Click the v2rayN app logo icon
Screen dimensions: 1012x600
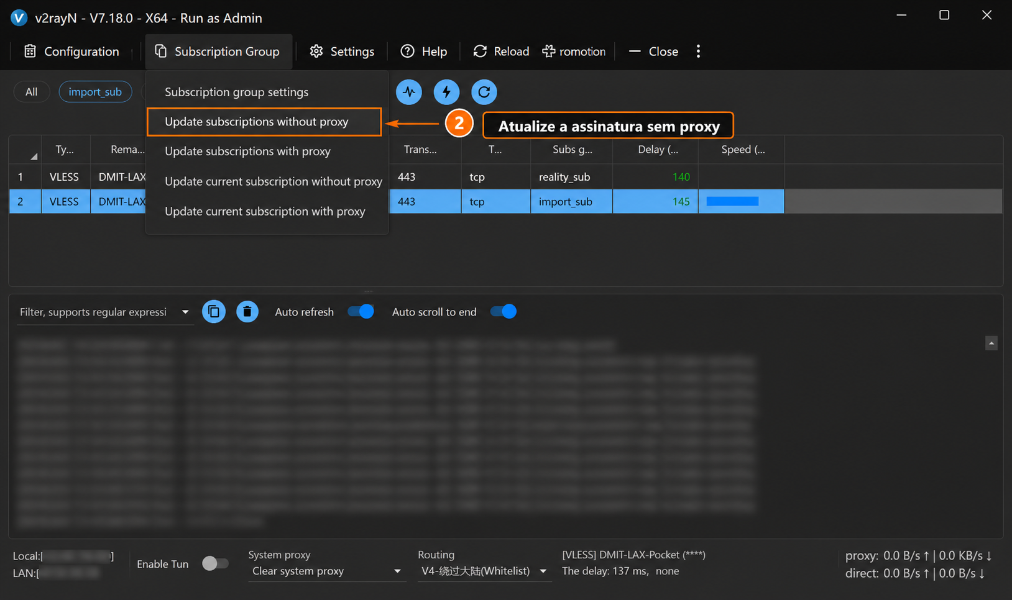pyautogui.click(x=19, y=17)
